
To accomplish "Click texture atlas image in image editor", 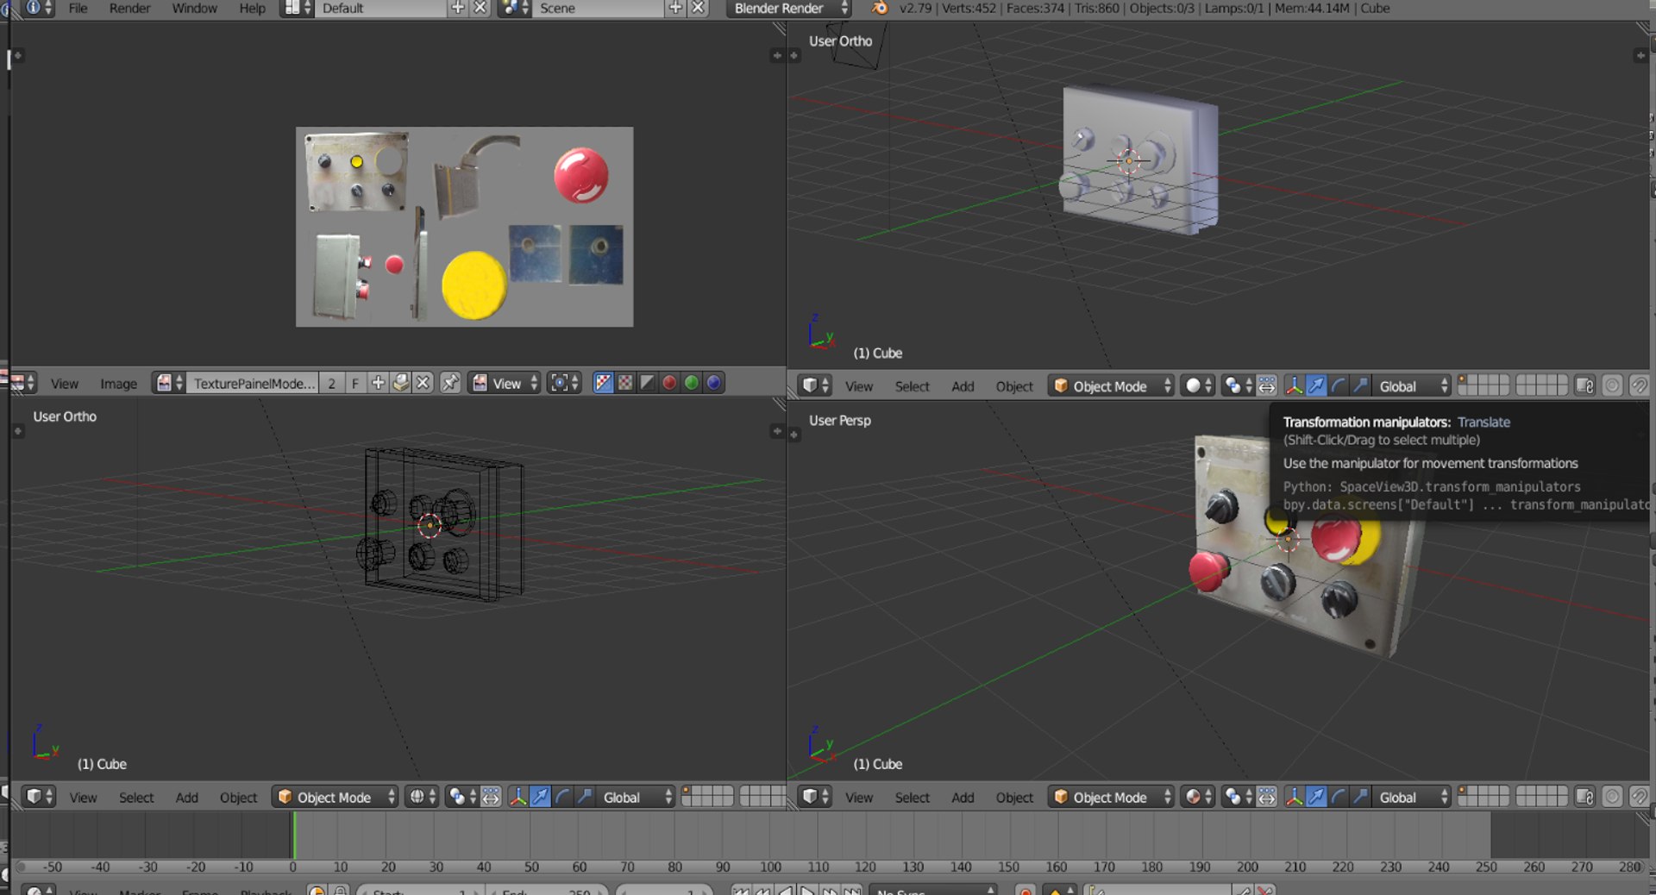I will [x=464, y=227].
